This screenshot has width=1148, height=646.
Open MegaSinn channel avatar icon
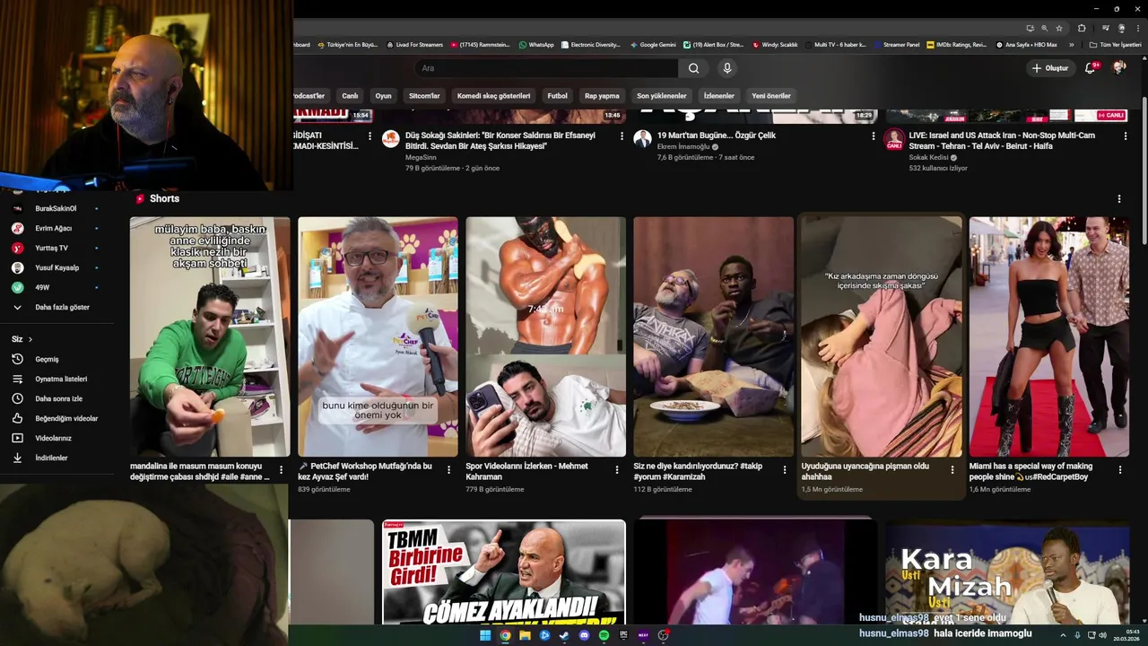pos(390,139)
